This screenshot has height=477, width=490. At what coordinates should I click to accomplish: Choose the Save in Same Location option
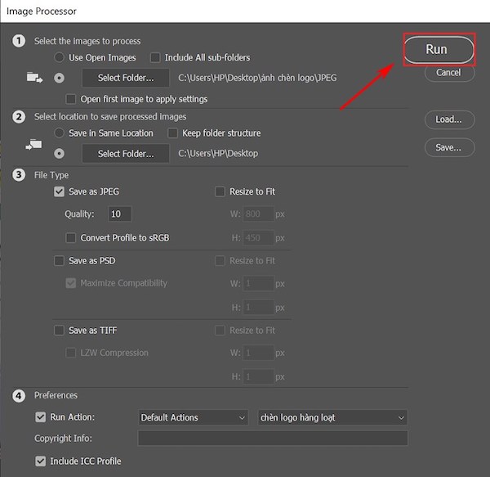59,133
